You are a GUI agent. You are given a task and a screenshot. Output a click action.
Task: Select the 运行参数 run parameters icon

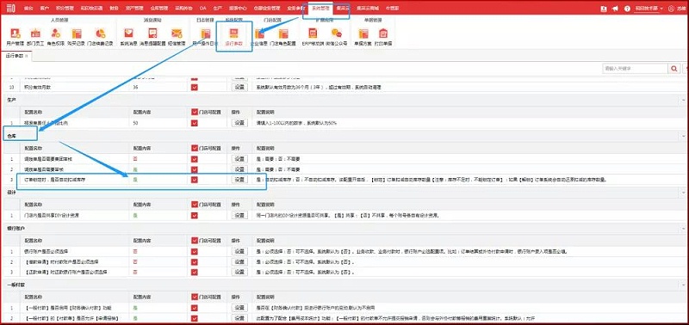click(x=233, y=37)
